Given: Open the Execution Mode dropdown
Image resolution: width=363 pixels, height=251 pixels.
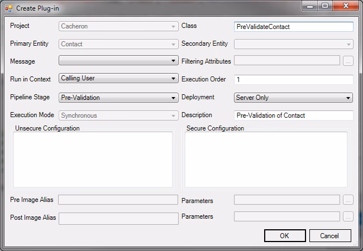Looking at the screenshot, I should (x=118, y=115).
